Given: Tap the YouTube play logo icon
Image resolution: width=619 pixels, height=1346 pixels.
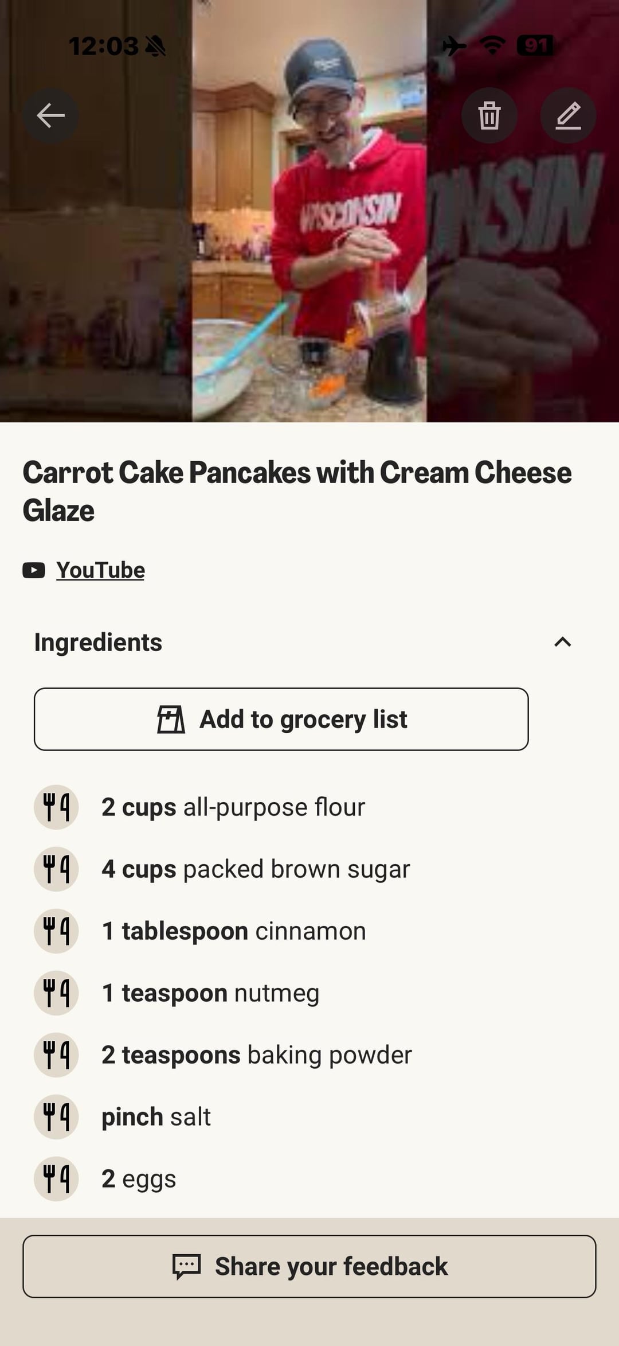Looking at the screenshot, I should [x=34, y=570].
